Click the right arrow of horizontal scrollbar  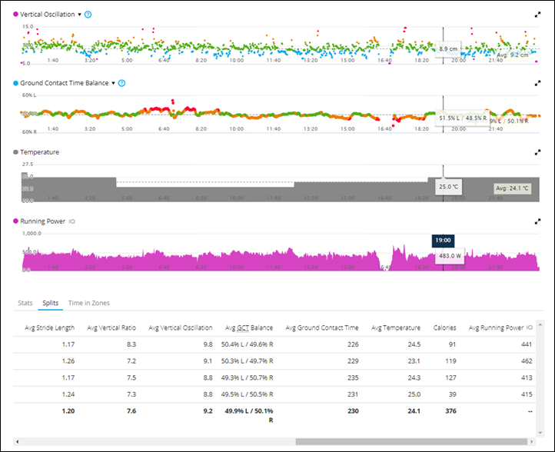531,442
